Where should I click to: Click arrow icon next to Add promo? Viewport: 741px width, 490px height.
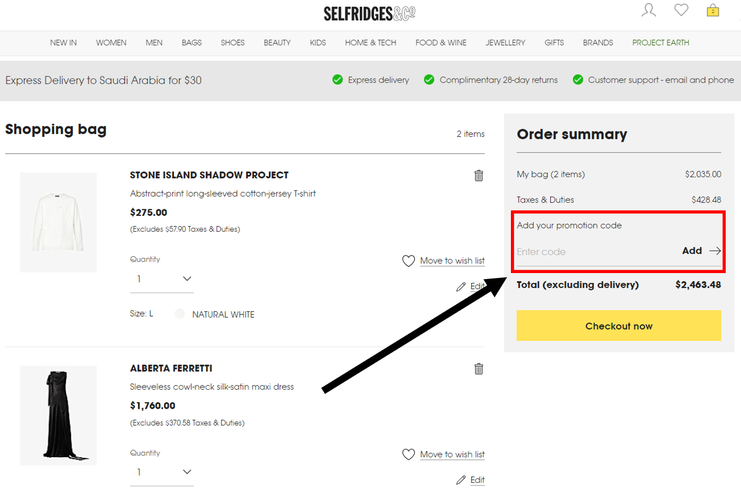pyautogui.click(x=715, y=251)
